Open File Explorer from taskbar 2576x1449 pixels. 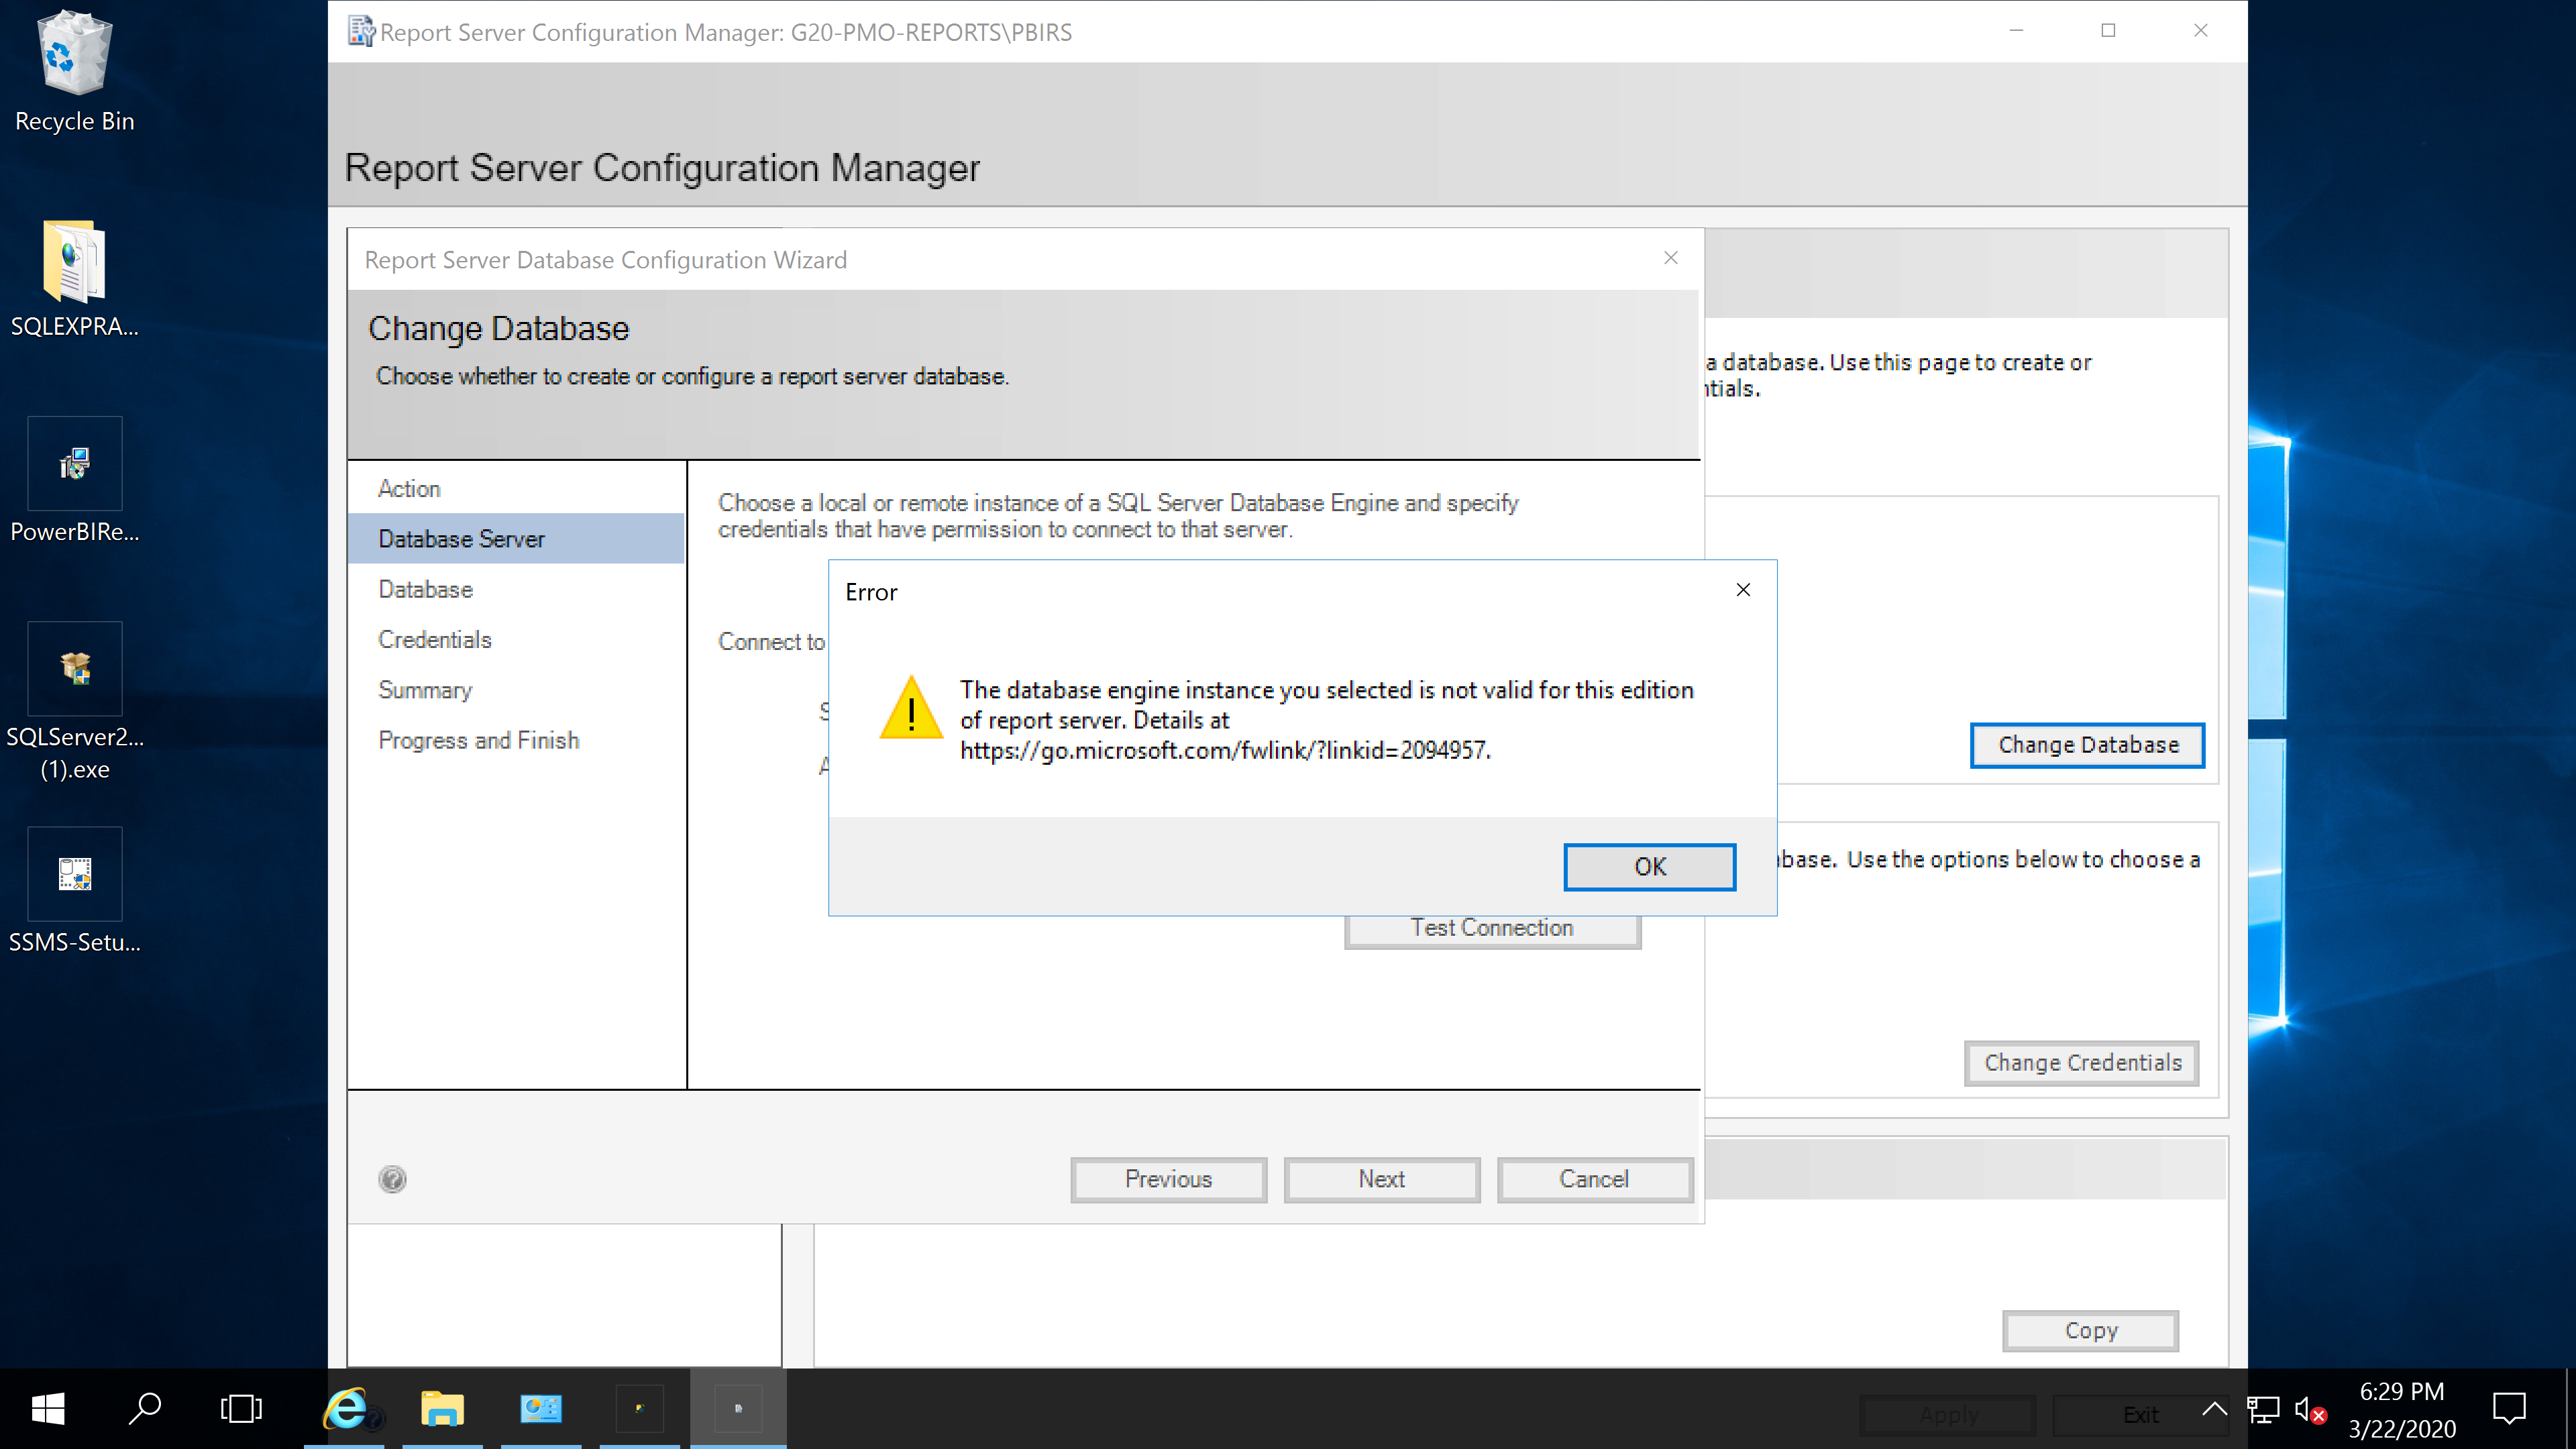442,1409
